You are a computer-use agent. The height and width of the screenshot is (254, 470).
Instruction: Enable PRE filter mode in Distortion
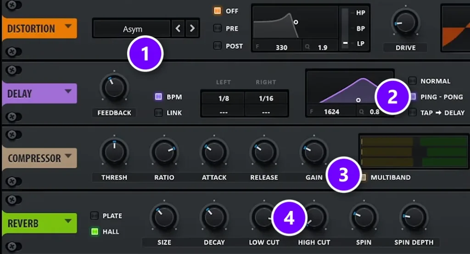(x=217, y=28)
